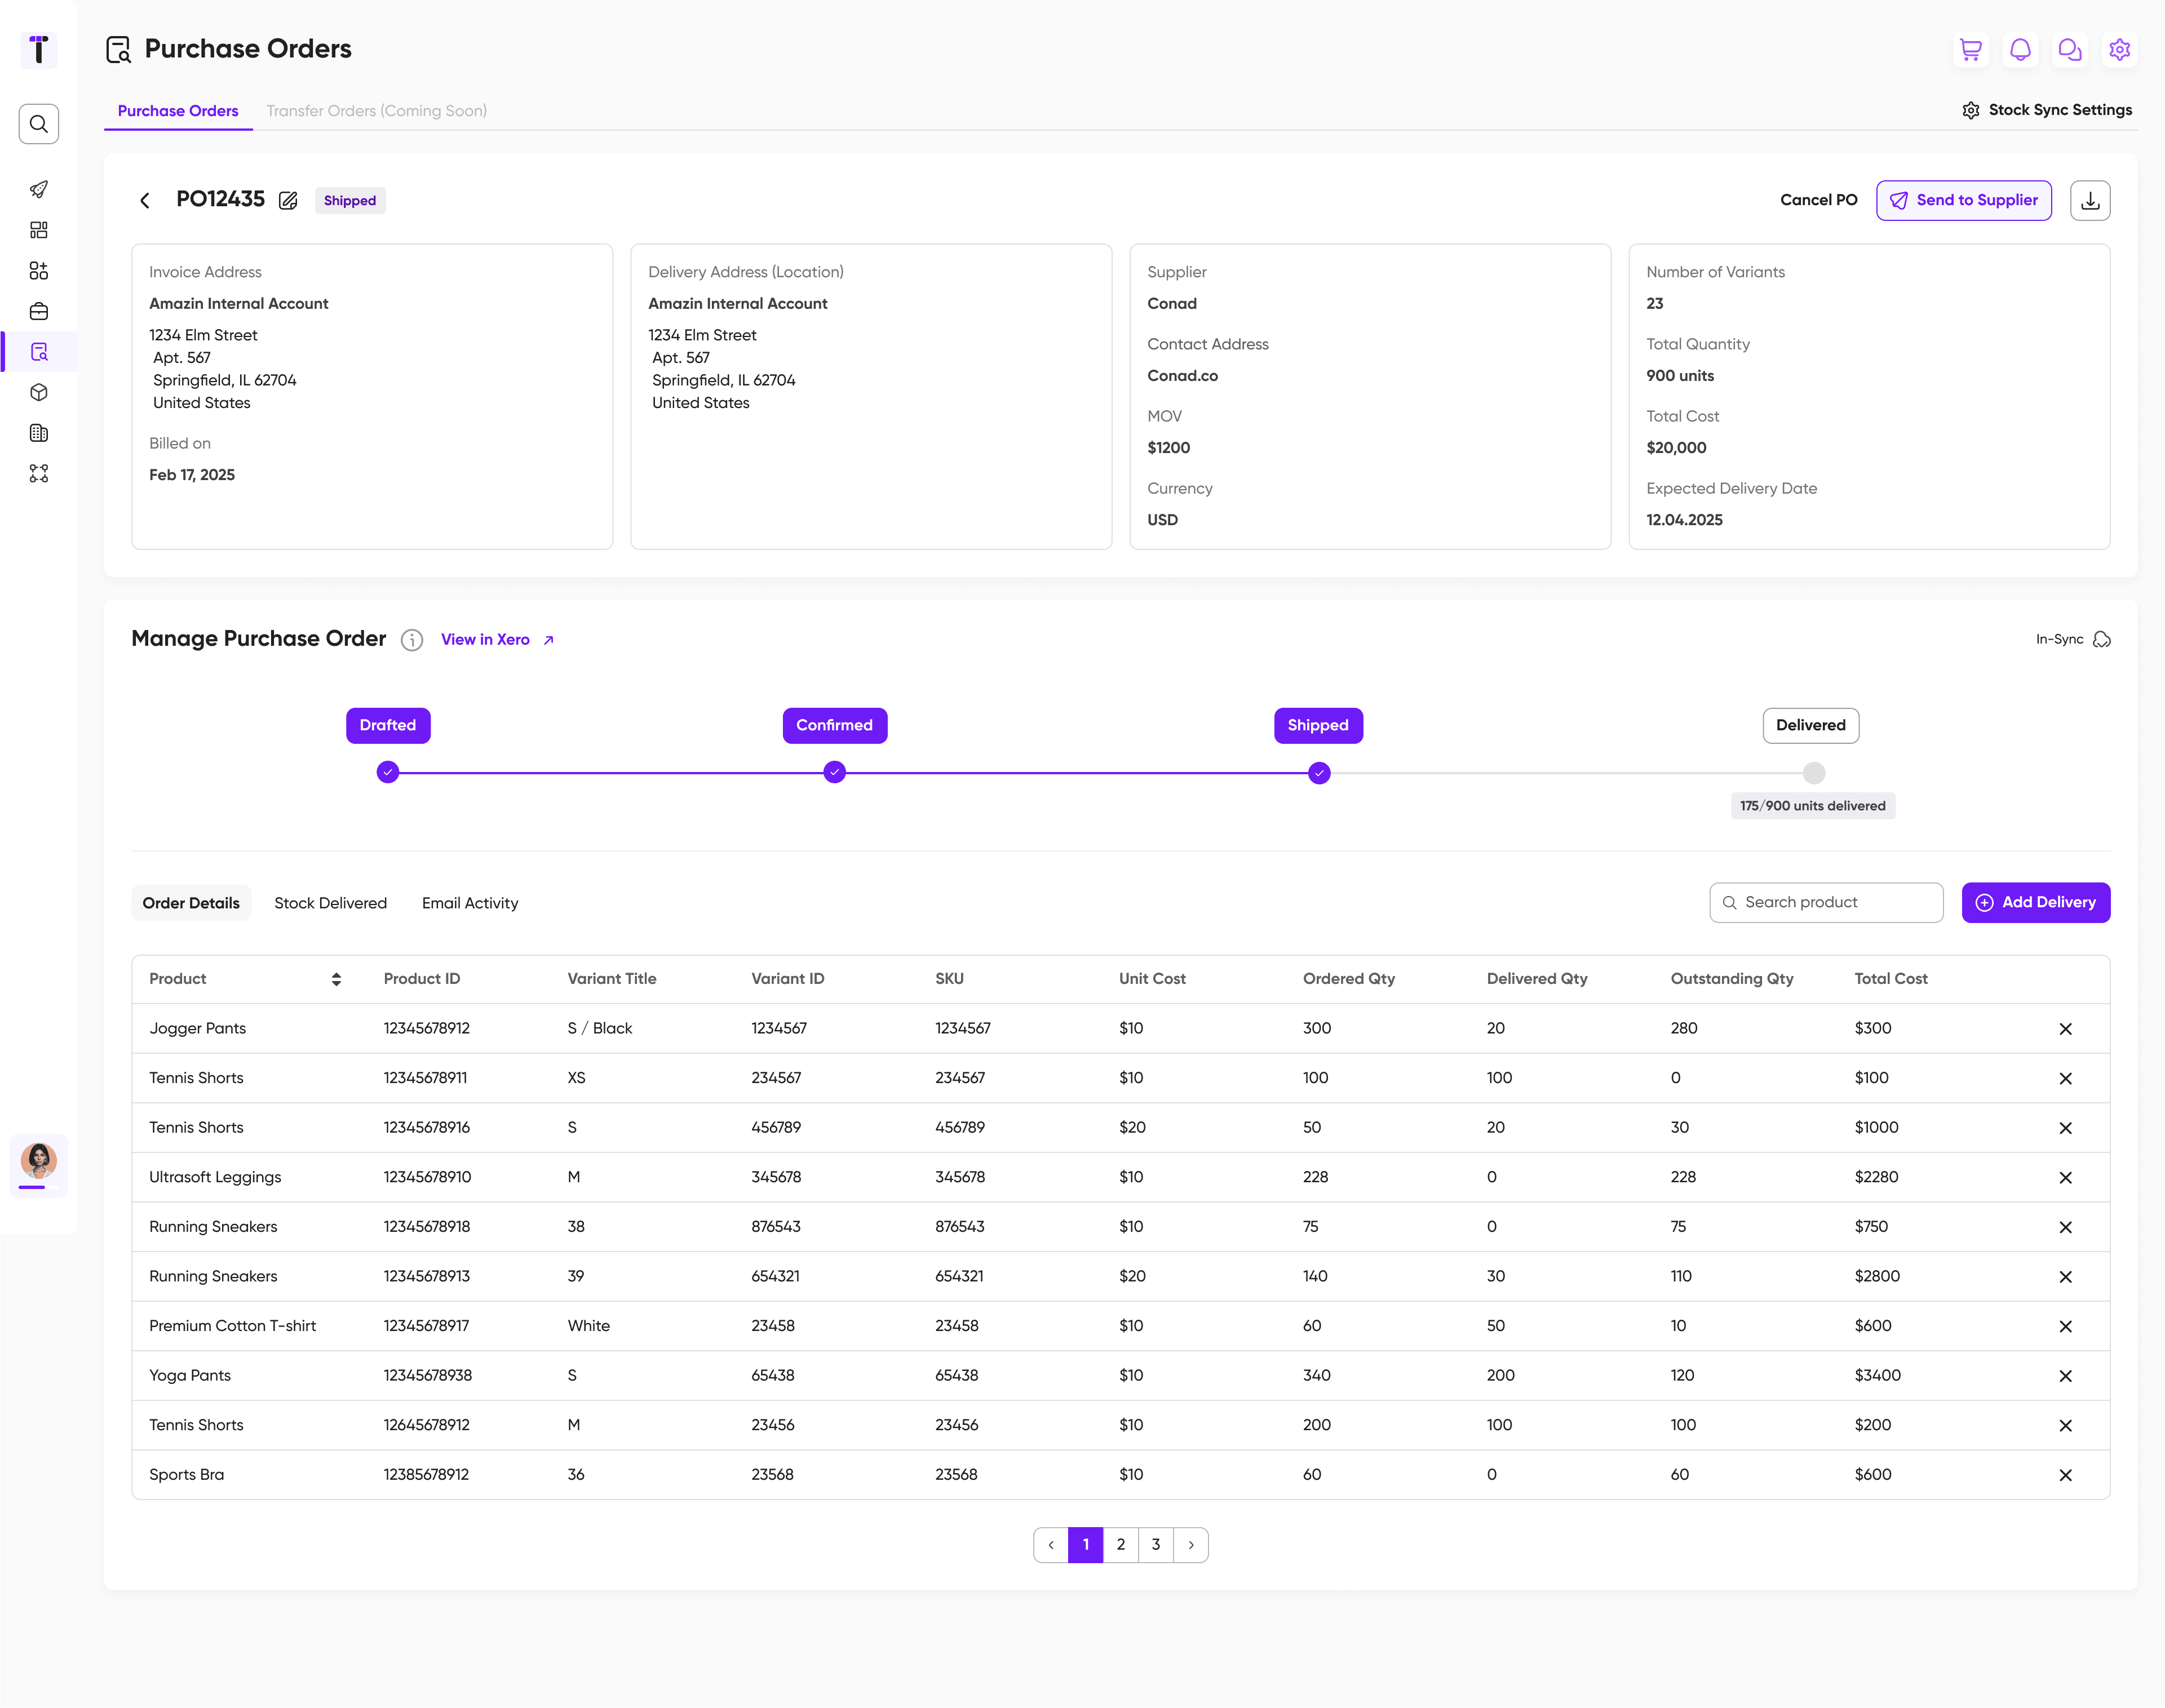Viewport: 2165px width, 1708px height.
Task: Click the Shipped stage marker
Action: coord(1319,773)
